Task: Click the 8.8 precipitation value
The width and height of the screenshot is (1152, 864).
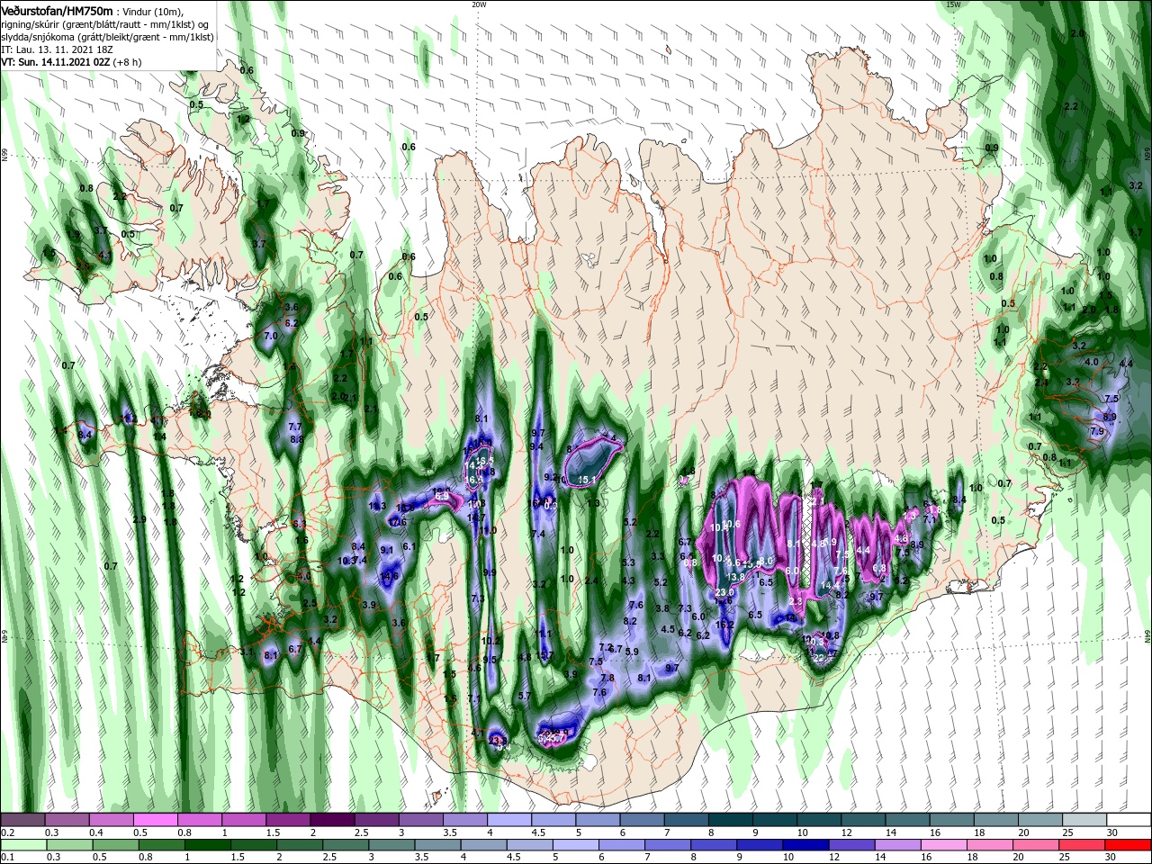Action: click(296, 438)
